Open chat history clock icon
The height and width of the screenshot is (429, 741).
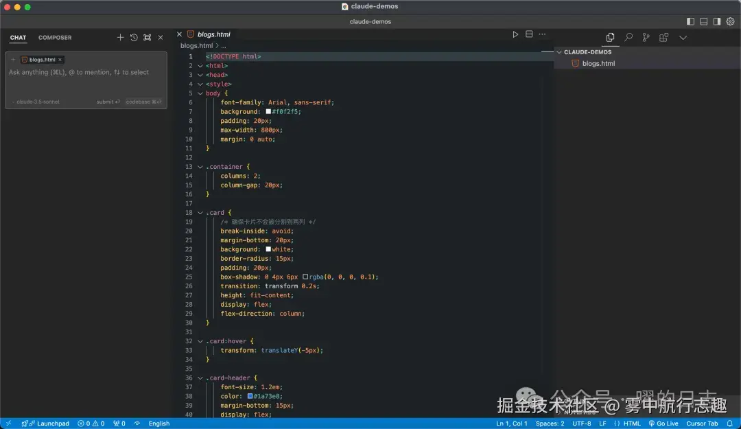(134, 37)
